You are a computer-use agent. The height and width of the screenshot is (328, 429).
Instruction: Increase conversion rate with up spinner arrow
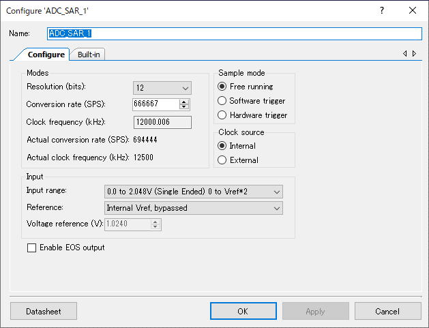pyautogui.click(x=184, y=102)
